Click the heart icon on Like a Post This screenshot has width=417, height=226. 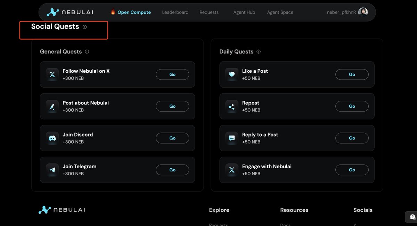click(232, 74)
